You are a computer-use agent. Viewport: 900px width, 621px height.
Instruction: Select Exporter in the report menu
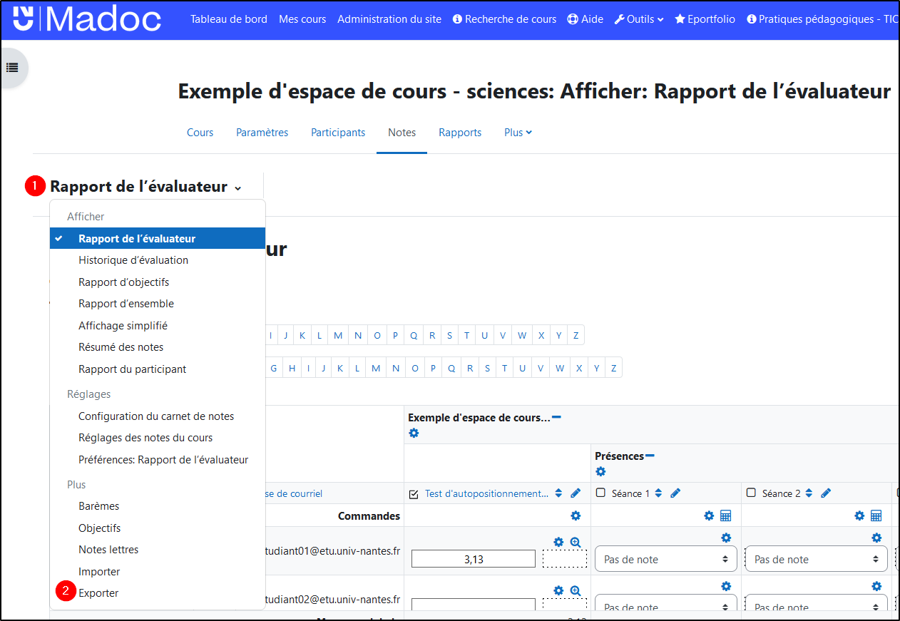[x=100, y=592]
